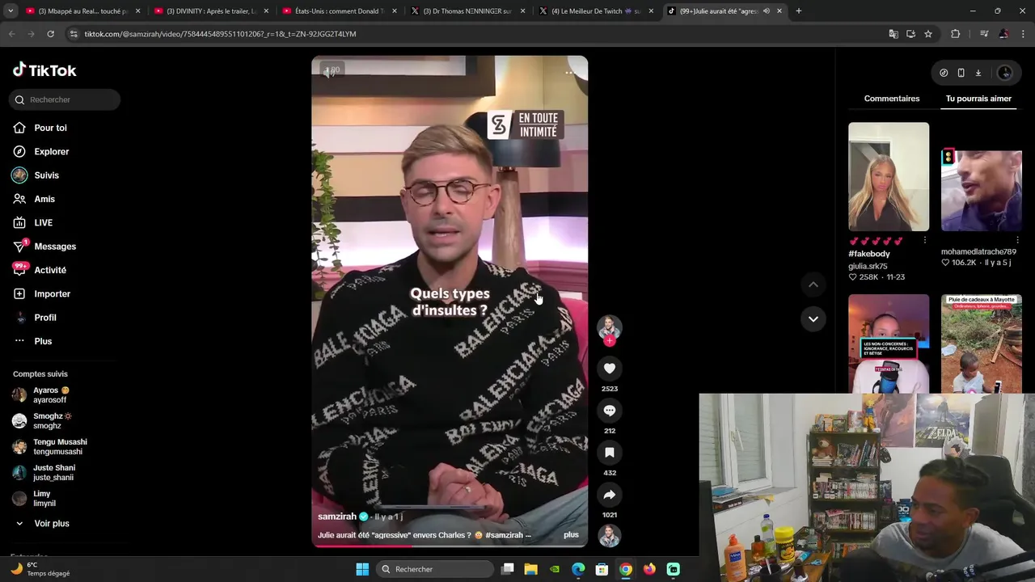Open mohamedlatrache789 recommended video thumbnail
Viewport: 1035px width, 582px height.
click(x=982, y=191)
